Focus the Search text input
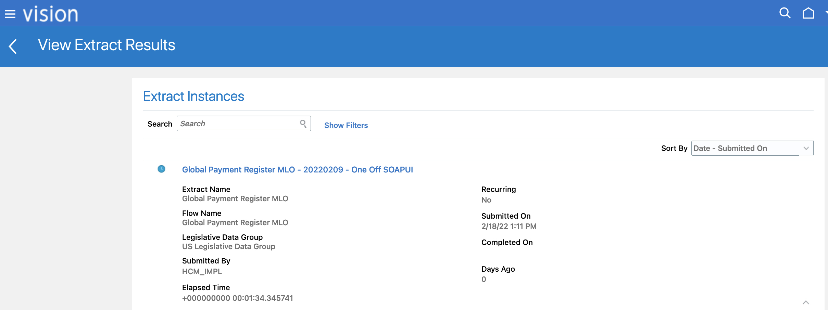Image resolution: width=828 pixels, height=310 pixels. click(238, 124)
